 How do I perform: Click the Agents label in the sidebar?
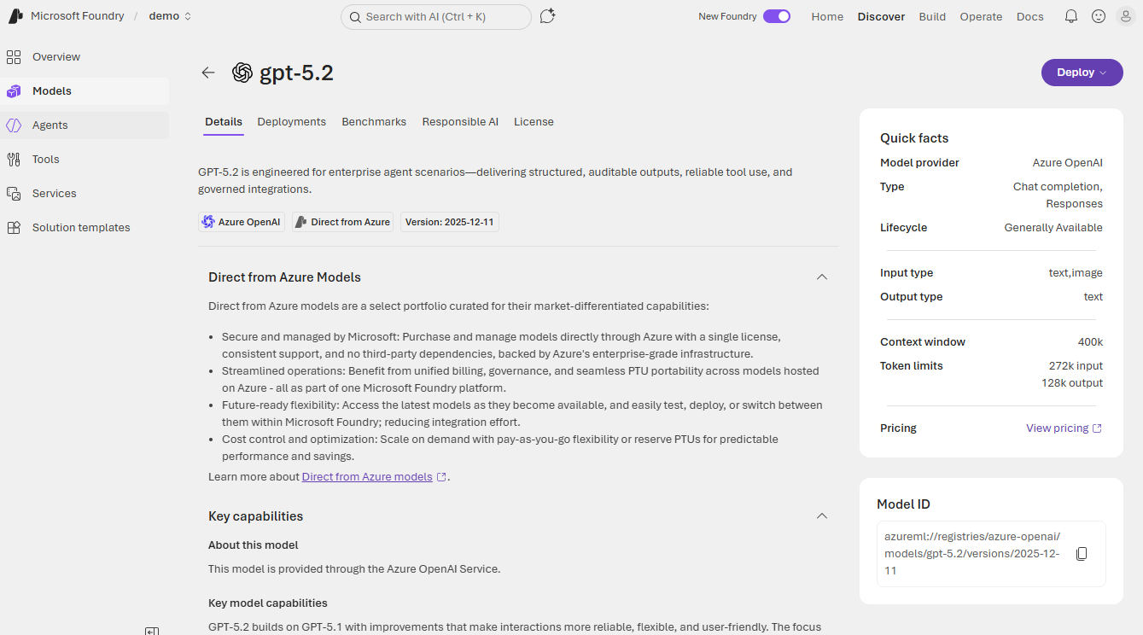pyautogui.click(x=50, y=125)
